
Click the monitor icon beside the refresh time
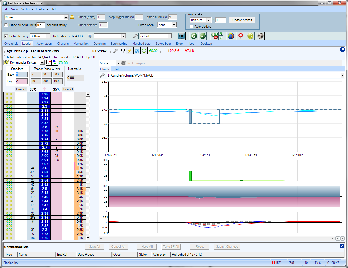pos(90,36)
